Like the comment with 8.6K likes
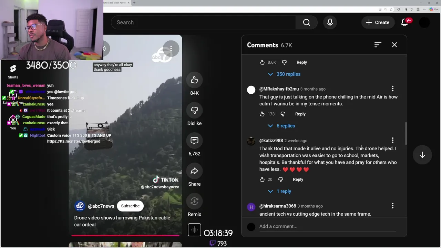 coord(262,62)
